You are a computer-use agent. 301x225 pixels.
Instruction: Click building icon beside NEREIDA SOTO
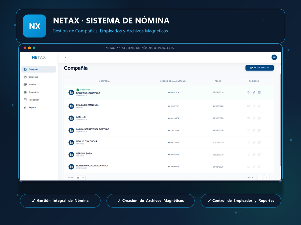(71, 155)
